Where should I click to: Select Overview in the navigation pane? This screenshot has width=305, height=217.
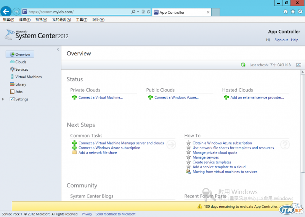point(20,54)
